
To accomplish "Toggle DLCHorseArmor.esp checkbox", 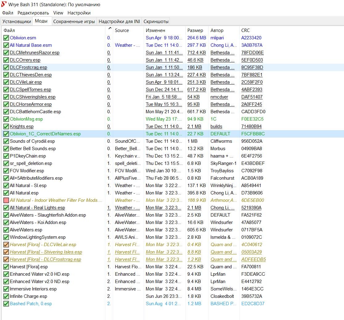I will click(6, 105).
